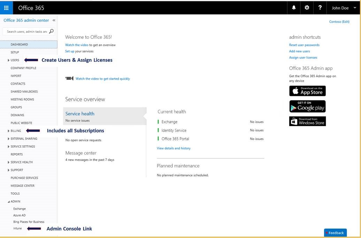361x238 pixels.
Task: Expand the USERS section
Action: pos(8,60)
